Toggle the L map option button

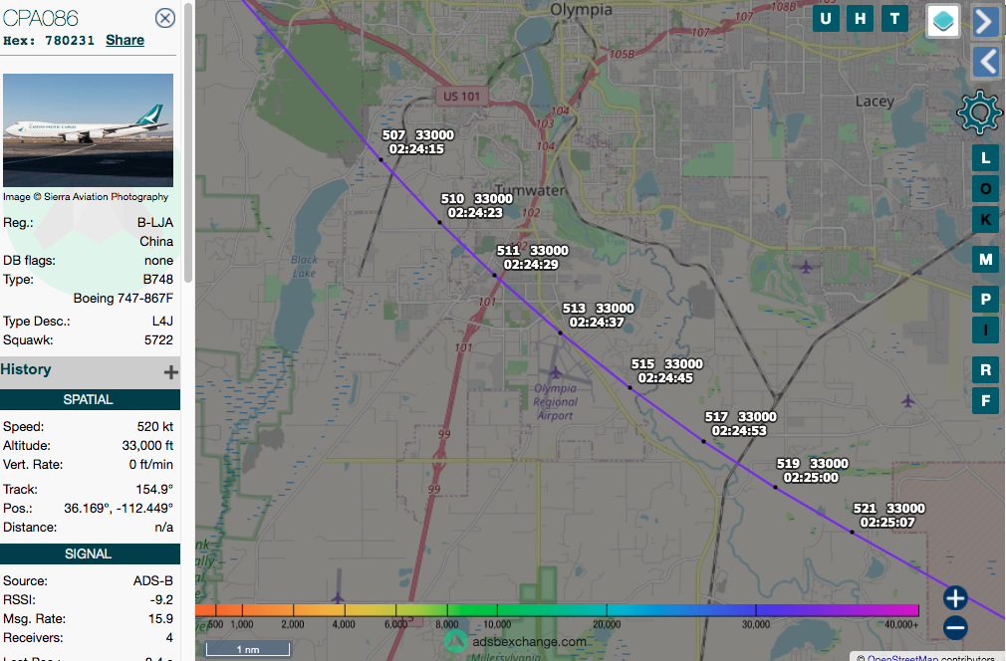[x=985, y=157]
